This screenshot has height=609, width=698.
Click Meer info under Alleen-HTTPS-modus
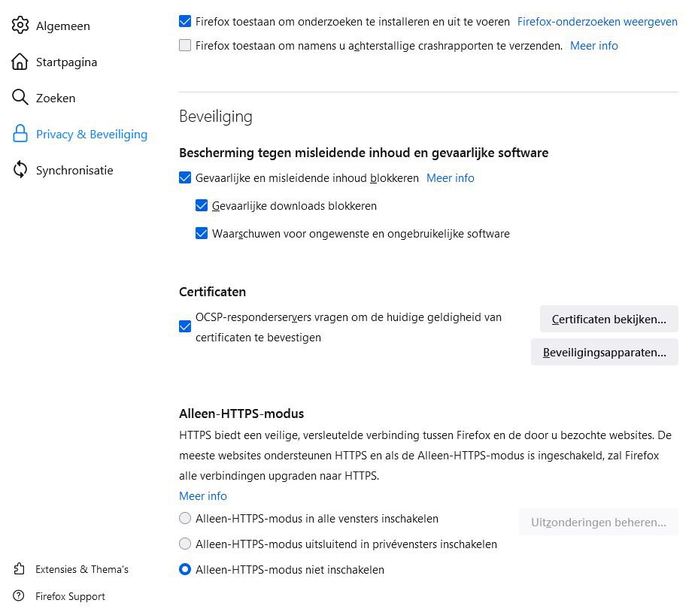203,495
